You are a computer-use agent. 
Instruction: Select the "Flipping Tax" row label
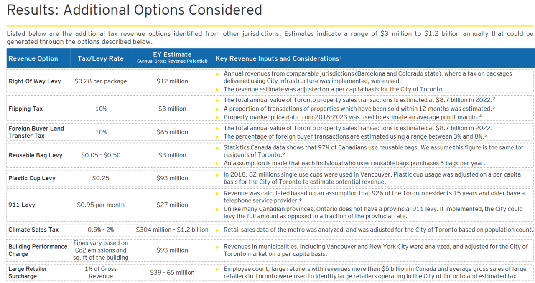(25, 109)
